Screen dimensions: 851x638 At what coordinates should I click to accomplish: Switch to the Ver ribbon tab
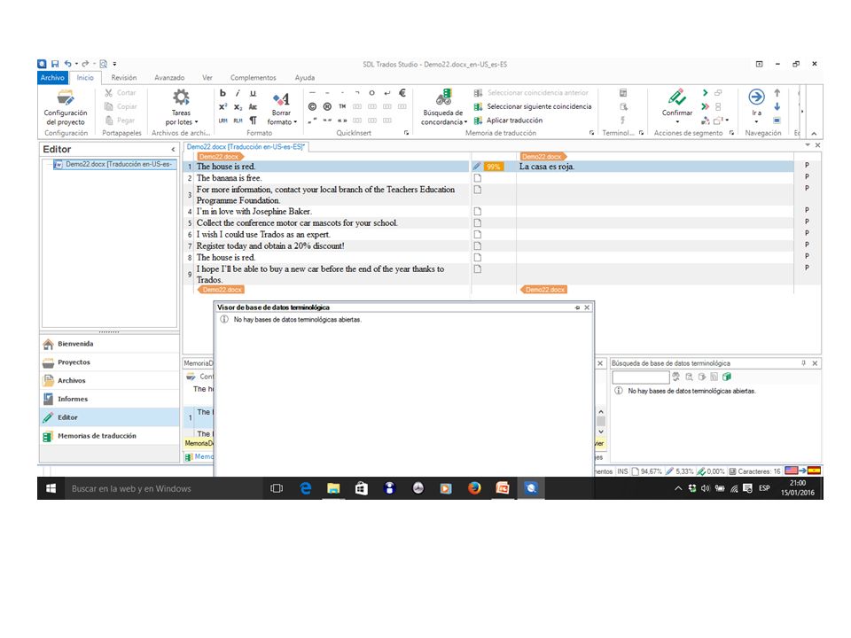(207, 78)
